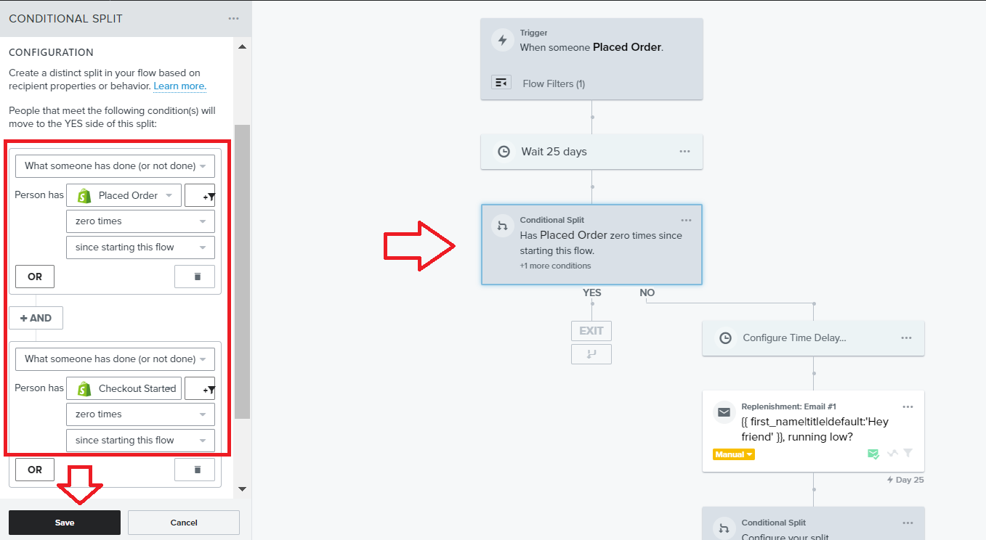
Task: Click the Cancel button
Action: coord(184,523)
